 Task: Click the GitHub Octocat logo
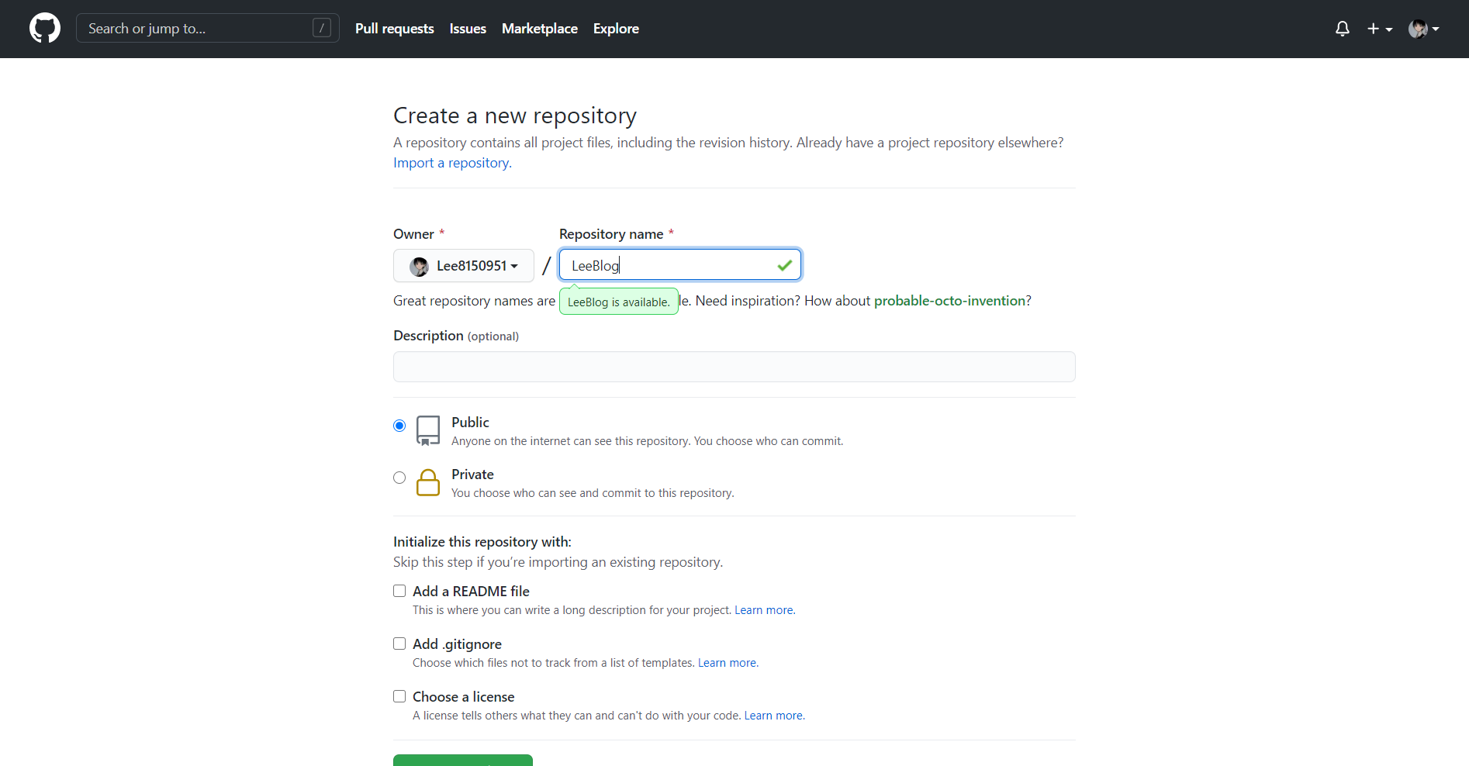(45, 29)
